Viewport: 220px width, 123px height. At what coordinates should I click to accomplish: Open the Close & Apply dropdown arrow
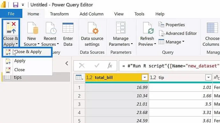17,44
